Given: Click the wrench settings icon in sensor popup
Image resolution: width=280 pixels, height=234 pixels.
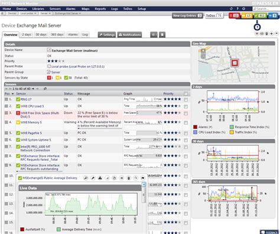Looking at the screenshot, I should [x=93, y=178].
